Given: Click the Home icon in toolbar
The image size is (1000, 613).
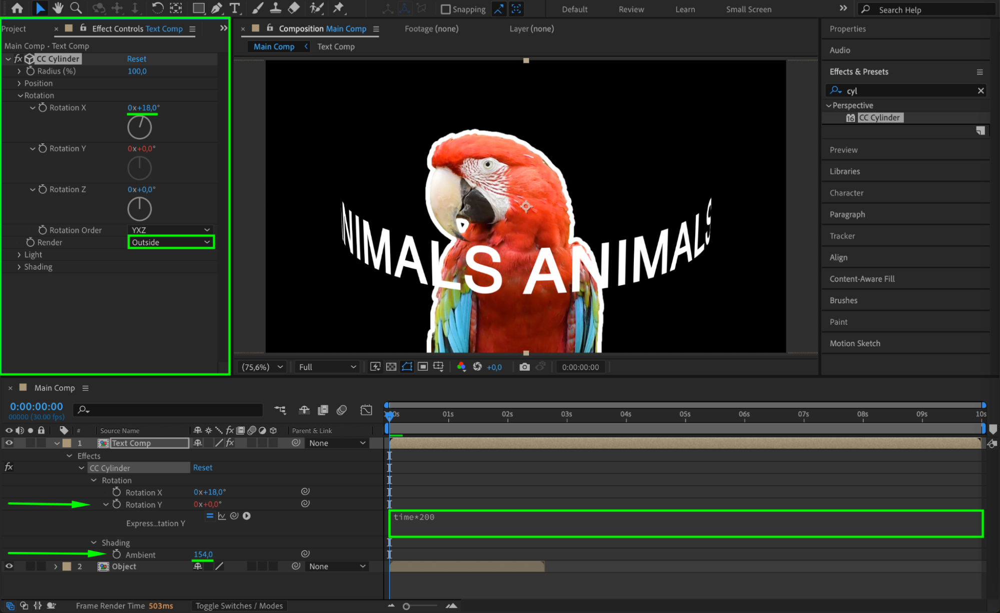Looking at the screenshot, I should [x=17, y=8].
